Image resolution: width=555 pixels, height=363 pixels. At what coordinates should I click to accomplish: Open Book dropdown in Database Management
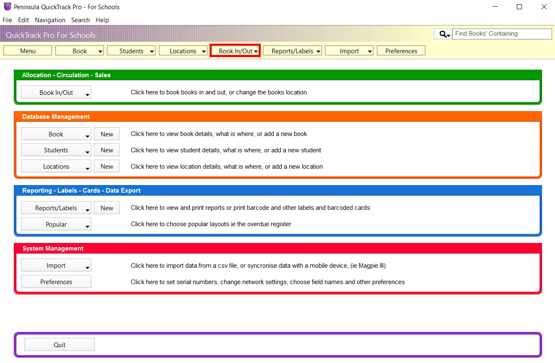[x=56, y=134]
